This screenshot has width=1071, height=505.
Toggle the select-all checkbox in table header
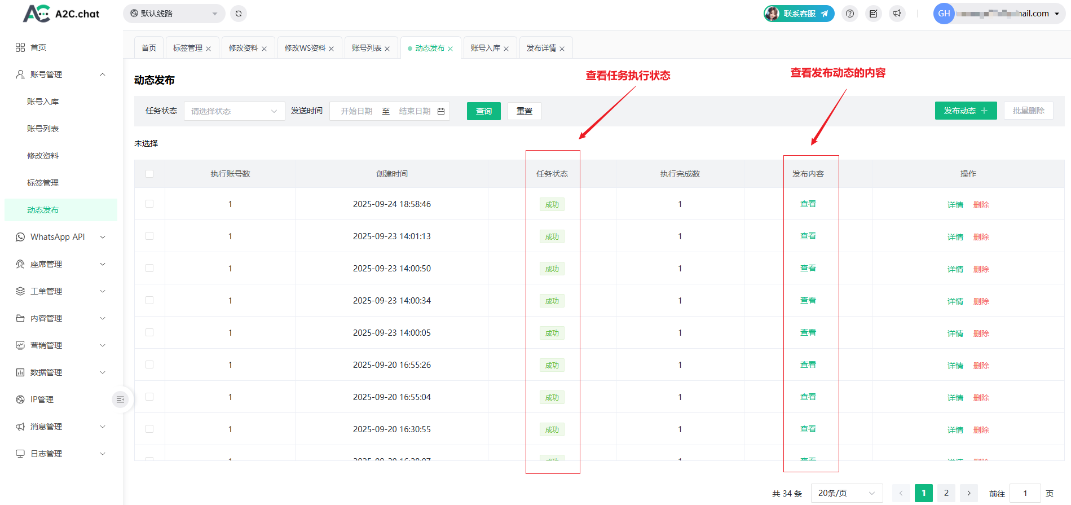coord(149,174)
